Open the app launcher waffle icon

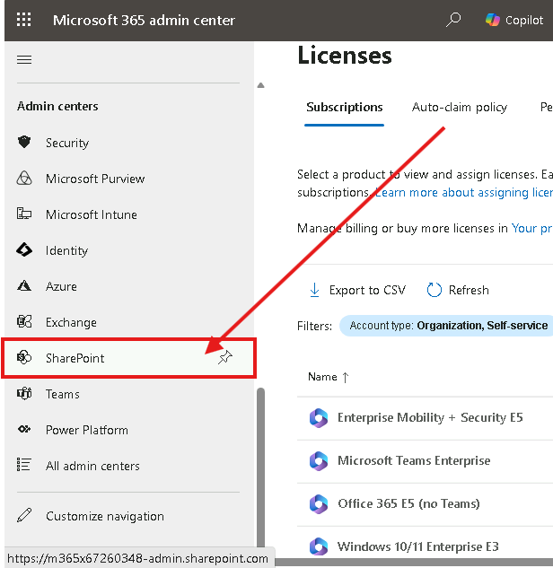24,20
